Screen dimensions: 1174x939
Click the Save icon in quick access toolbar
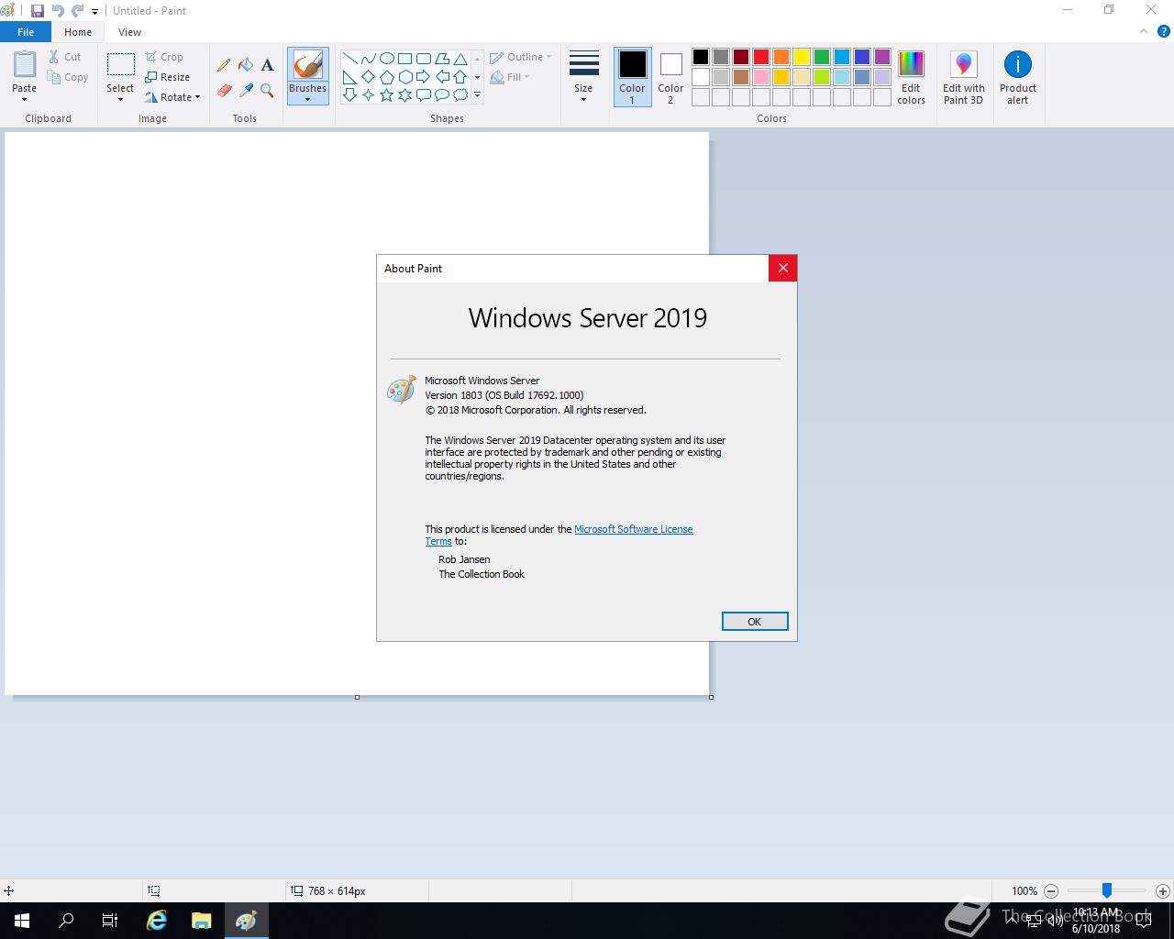(38, 11)
